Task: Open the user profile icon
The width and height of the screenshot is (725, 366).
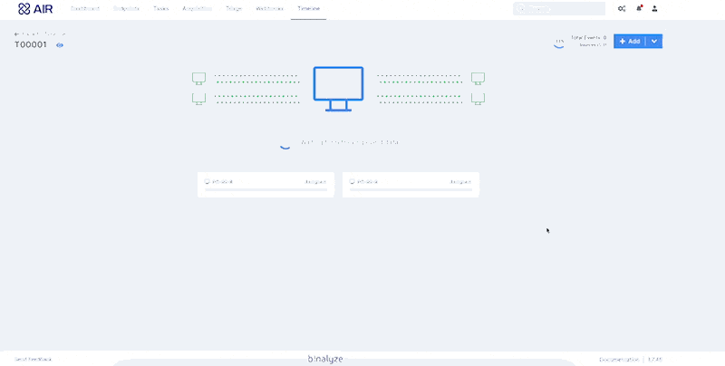Action: pyautogui.click(x=655, y=8)
